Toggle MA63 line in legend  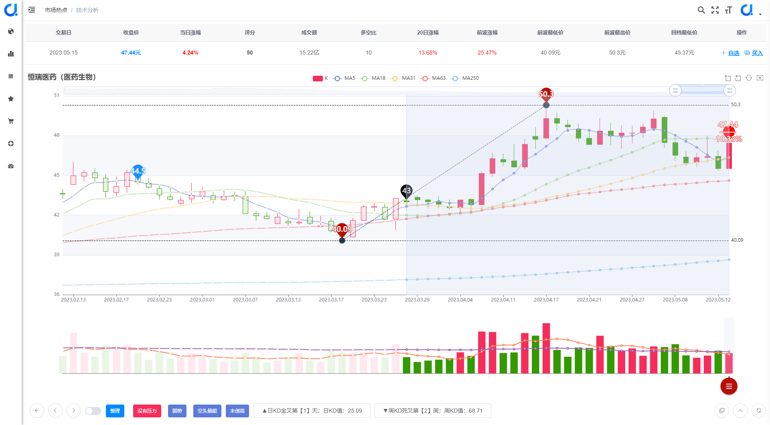pos(433,78)
